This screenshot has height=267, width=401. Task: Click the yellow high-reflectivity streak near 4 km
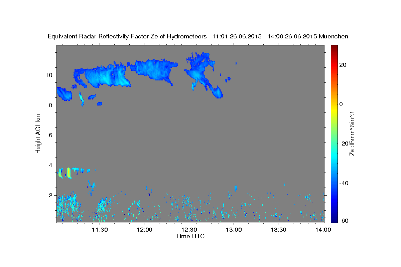69,173
